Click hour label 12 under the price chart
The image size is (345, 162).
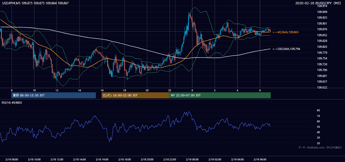click(x=57, y=90)
